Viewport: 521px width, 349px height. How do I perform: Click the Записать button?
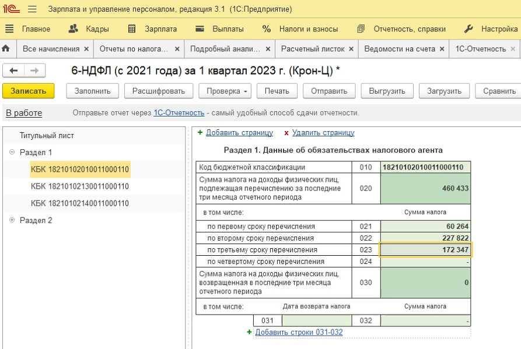(28, 91)
